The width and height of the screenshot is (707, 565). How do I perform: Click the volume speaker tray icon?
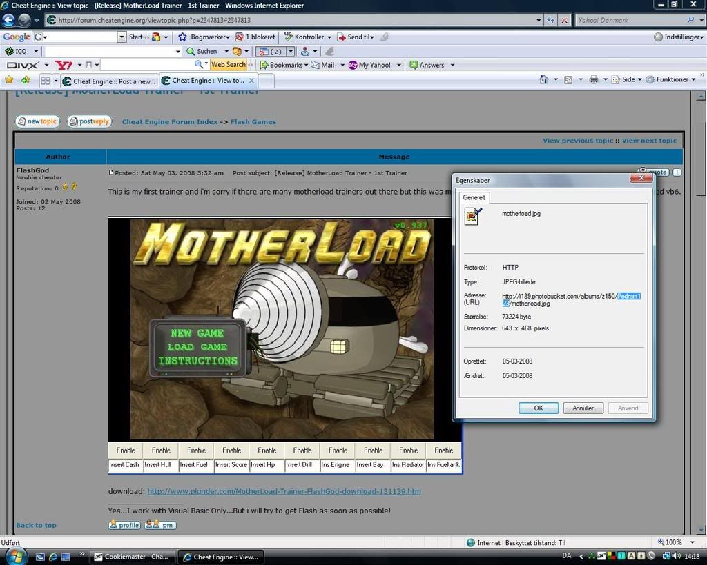(677, 556)
